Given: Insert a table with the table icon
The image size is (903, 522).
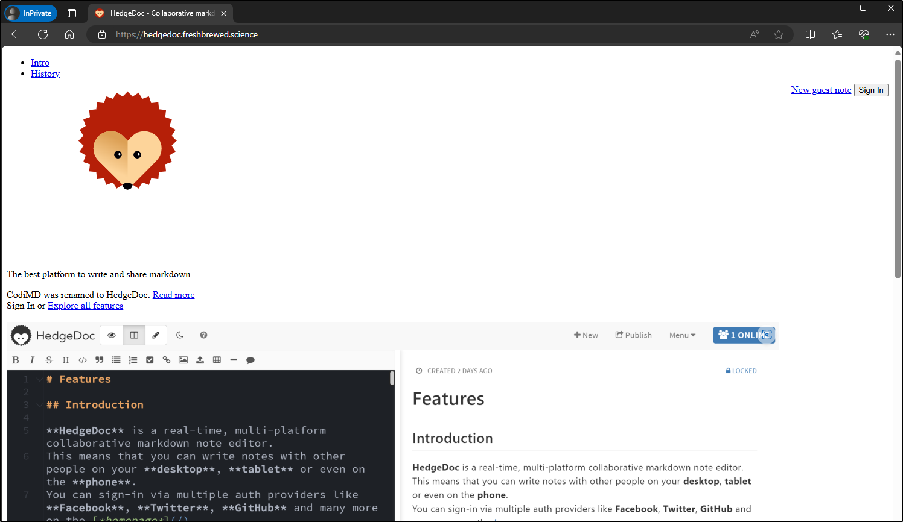Looking at the screenshot, I should click(x=217, y=360).
